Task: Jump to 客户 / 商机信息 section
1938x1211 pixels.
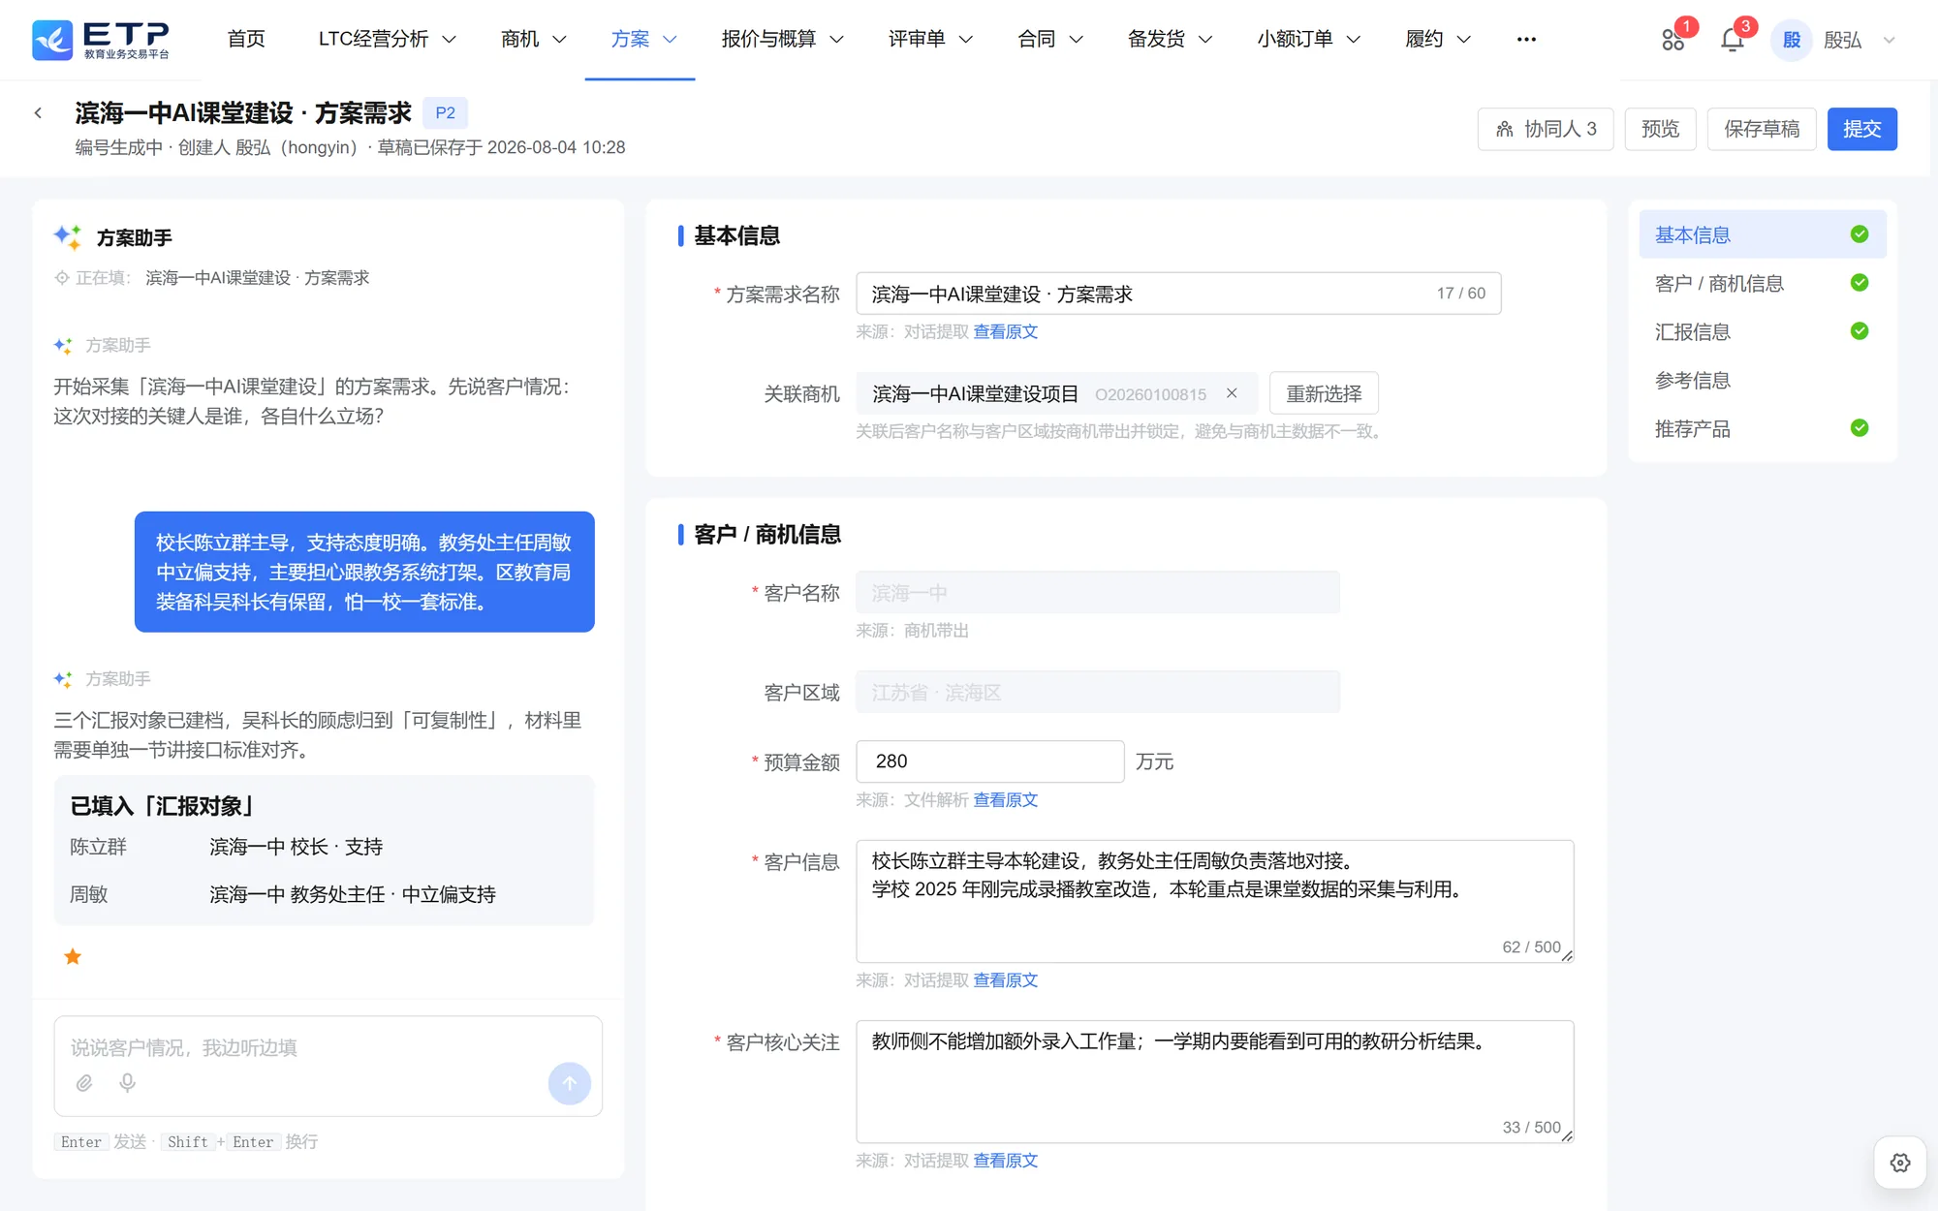Action: pos(1762,283)
